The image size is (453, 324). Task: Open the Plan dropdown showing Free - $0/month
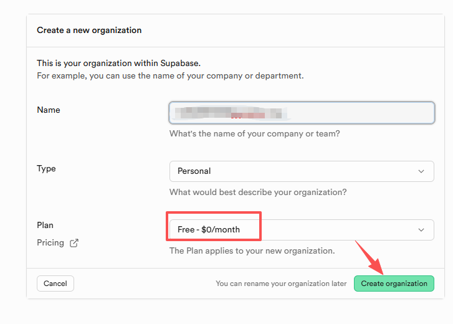click(x=302, y=230)
